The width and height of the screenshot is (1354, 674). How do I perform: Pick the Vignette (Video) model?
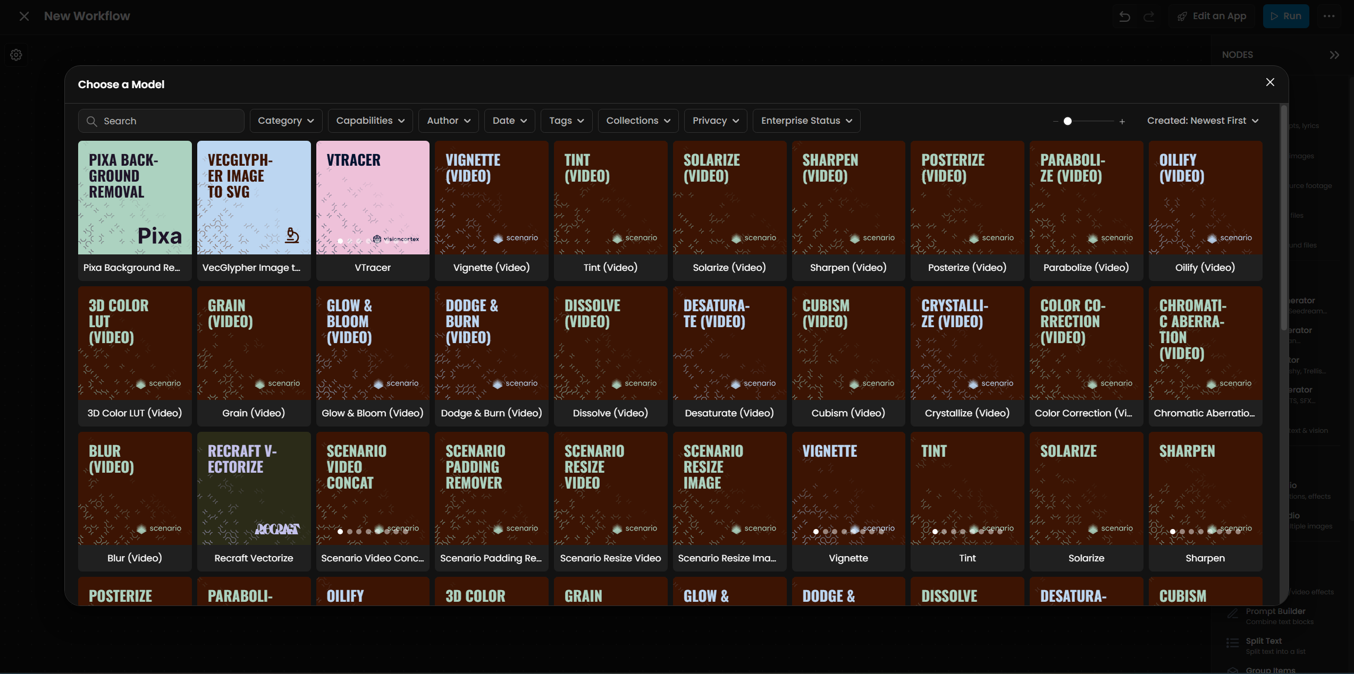click(x=492, y=211)
